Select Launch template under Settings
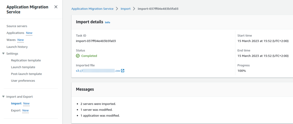This screenshot has height=124, width=293. tap(23, 67)
